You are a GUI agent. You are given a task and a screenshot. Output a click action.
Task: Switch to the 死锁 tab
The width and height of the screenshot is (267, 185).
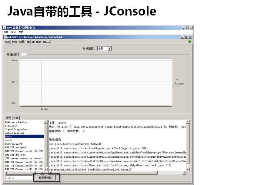pos(16,118)
